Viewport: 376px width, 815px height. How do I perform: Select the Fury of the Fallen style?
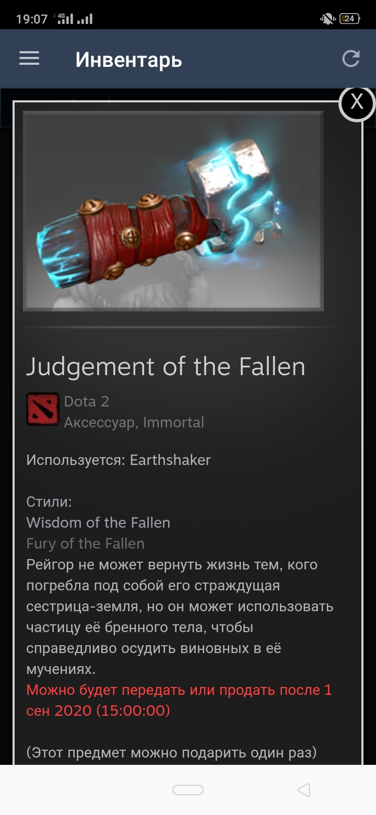click(x=86, y=543)
